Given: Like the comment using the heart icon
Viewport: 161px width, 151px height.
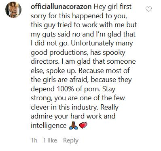Looking at the screenshot, I should 148,9.
